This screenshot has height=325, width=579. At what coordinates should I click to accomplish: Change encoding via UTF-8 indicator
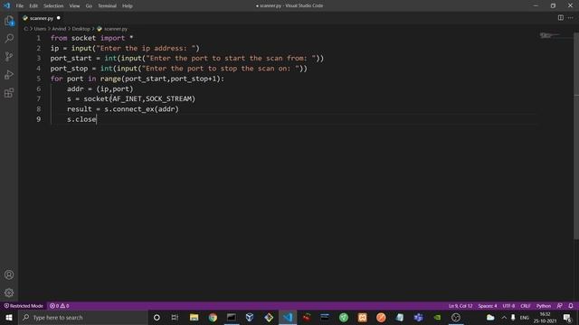508,306
